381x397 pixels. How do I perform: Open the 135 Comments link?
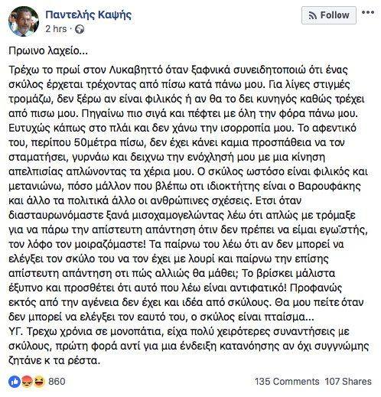[287, 382]
